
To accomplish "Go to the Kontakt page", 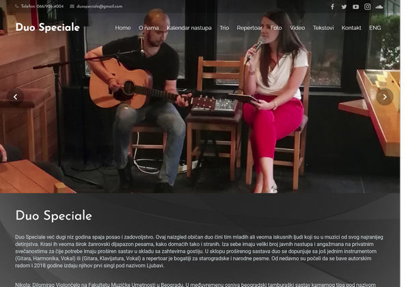I will [351, 28].
